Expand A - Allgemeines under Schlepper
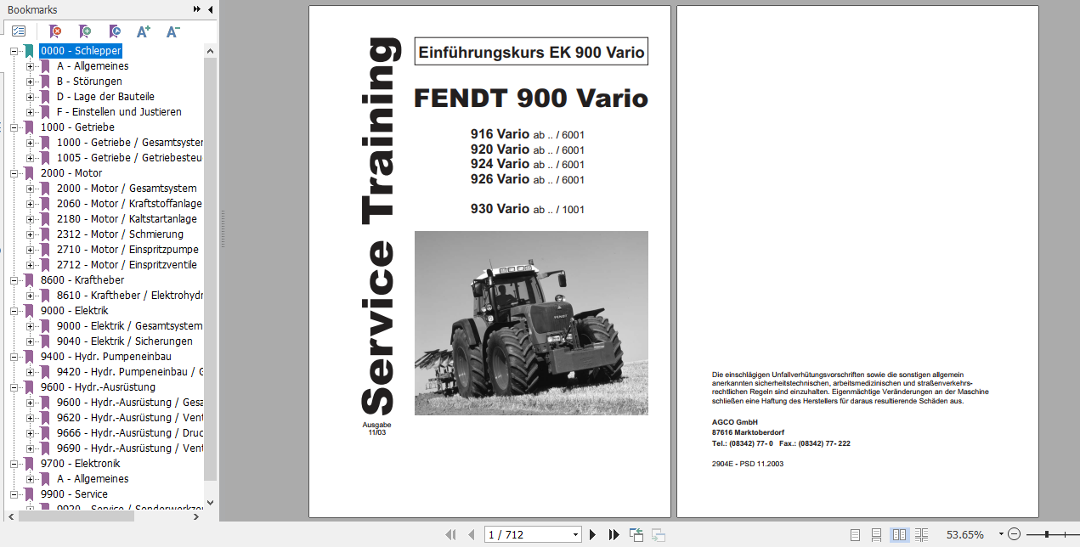 click(x=31, y=66)
